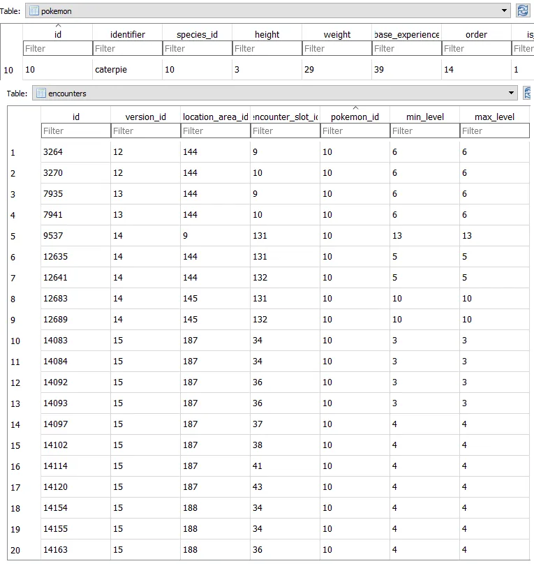This screenshot has height=566, width=534.
Task: Select encounter slot cell 43 in row 17
Action: [x=285, y=487]
